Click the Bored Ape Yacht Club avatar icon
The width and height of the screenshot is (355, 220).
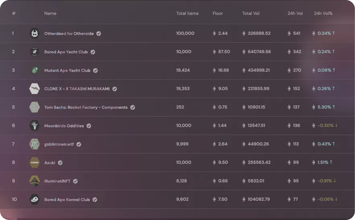(x=35, y=52)
